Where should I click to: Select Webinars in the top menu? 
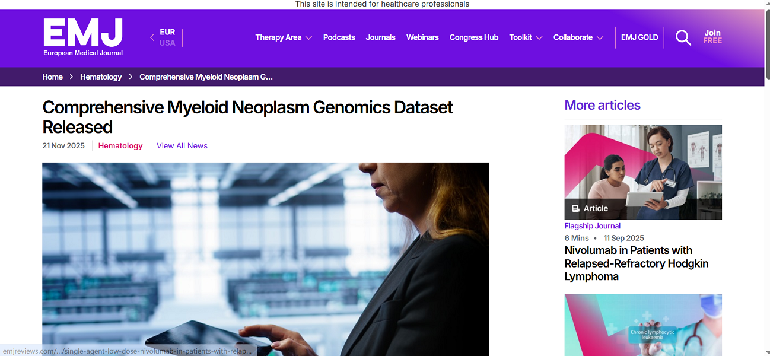tap(422, 37)
